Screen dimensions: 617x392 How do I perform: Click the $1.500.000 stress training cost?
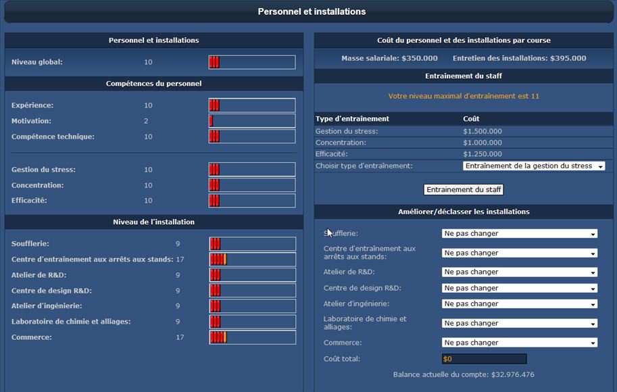tap(483, 131)
